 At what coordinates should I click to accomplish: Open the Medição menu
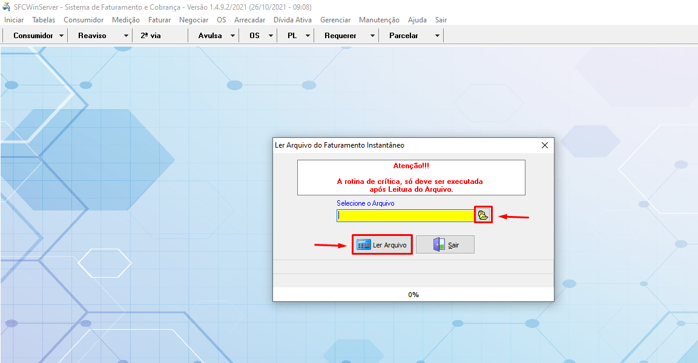126,20
